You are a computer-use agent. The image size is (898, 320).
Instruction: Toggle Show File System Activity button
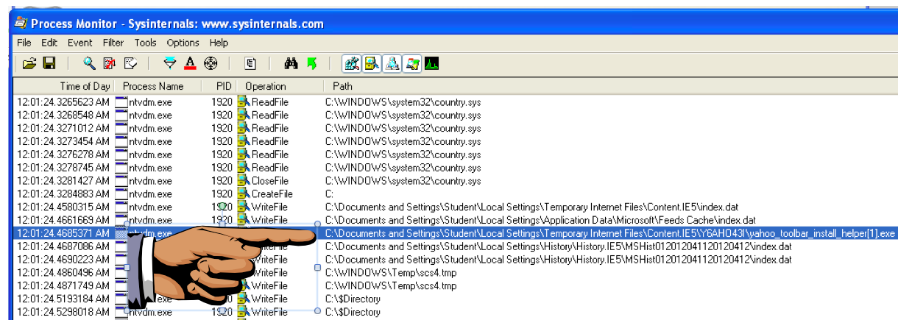372,64
